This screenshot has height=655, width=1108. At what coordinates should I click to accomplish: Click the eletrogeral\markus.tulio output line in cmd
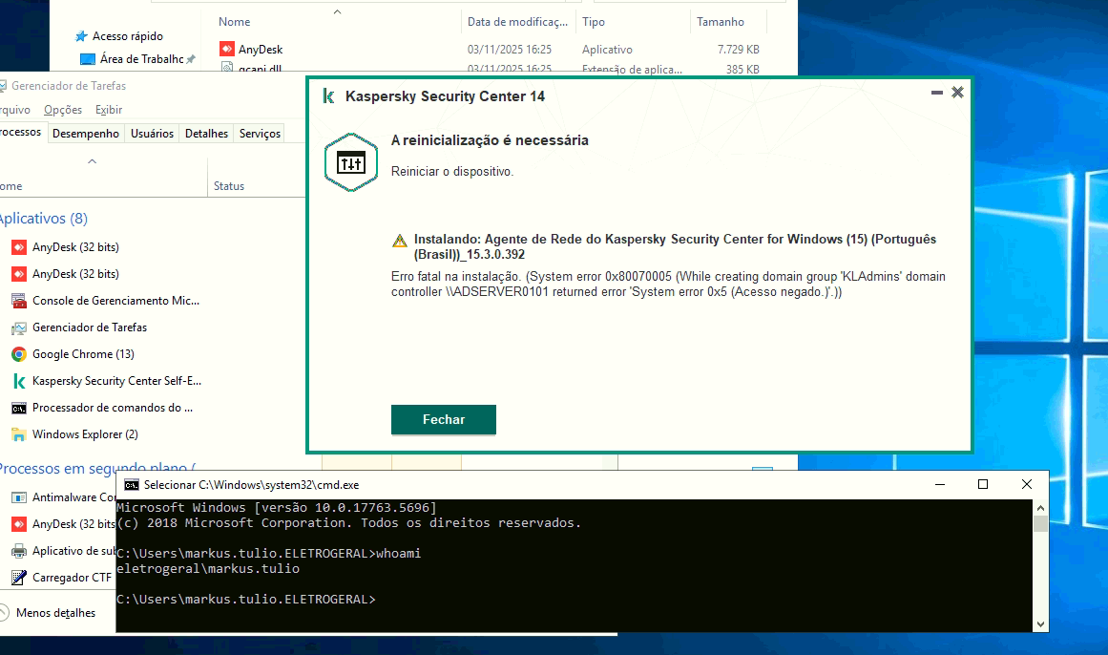[208, 569]
